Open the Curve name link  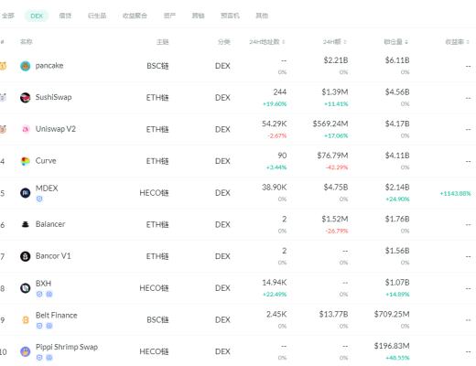pos(46,161)
